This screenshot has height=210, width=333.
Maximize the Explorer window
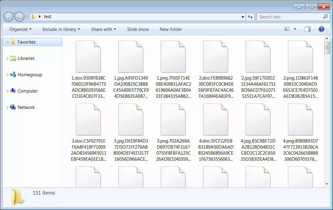coord(311,7)
